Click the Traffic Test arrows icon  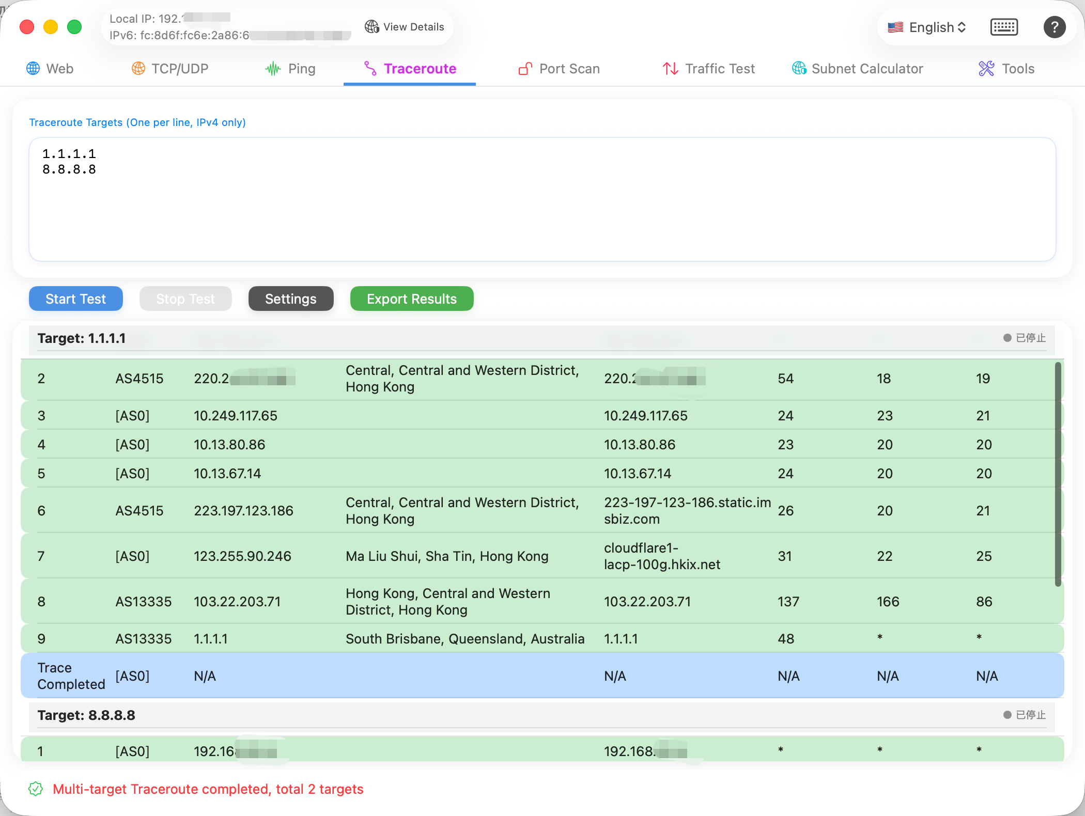670,68
